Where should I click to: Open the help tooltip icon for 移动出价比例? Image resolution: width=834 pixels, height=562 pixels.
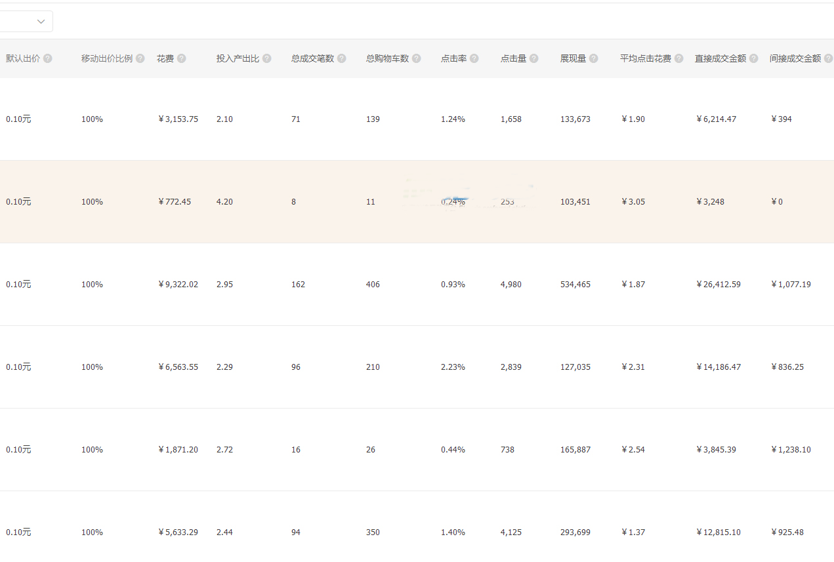(x=140, y=58)
